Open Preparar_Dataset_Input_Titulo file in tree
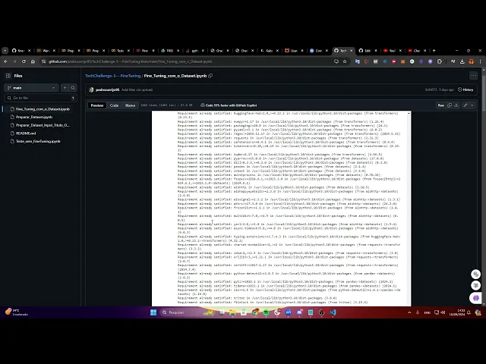The width and height of the screenshot is (486, 364). tap(40, 125)
